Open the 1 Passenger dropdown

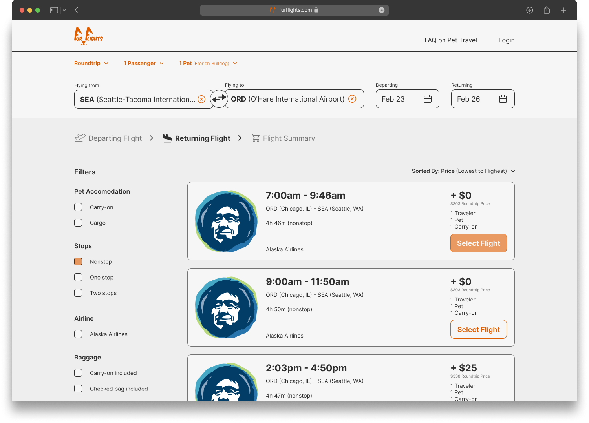tap(144, 63)
